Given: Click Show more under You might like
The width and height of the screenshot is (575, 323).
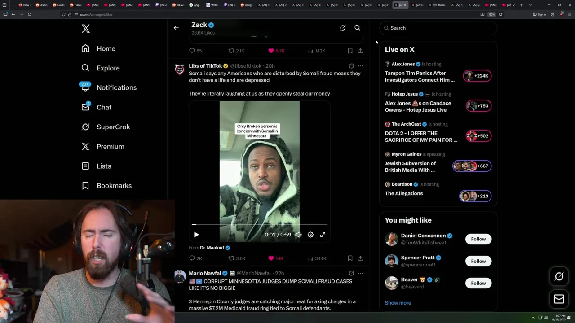Looking at the screenshot, I should point(398,303).
